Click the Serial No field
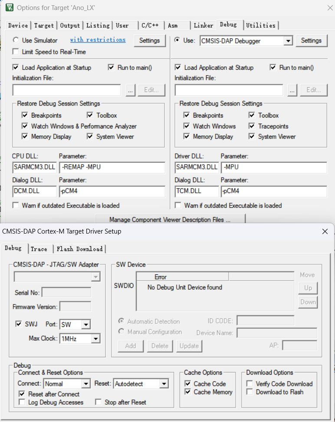 point(66,293)
